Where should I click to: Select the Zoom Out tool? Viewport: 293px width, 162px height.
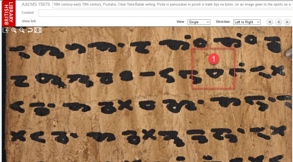[x=22, y=30]
